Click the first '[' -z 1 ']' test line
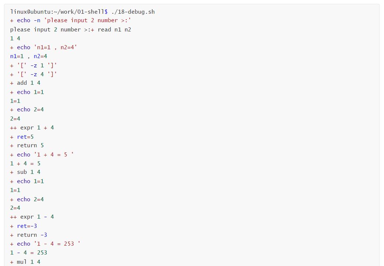 click(x=34, y=65)
